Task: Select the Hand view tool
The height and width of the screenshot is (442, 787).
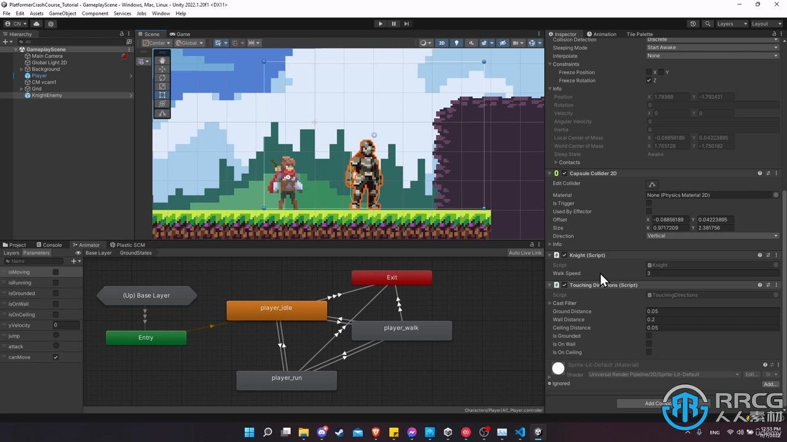Action: (162, 60)
